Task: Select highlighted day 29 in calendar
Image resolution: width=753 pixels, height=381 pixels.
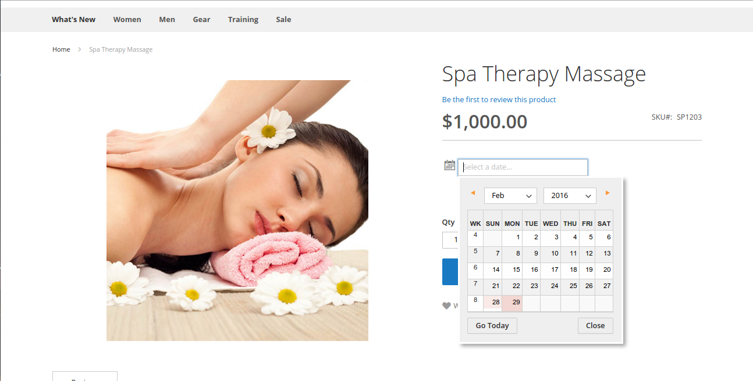Action: pos(512,303)
